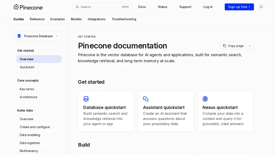Image resolution: width=275 pixels, height=155 pixels.
Task: Click the Docs link in header
Action: [142, 7]
